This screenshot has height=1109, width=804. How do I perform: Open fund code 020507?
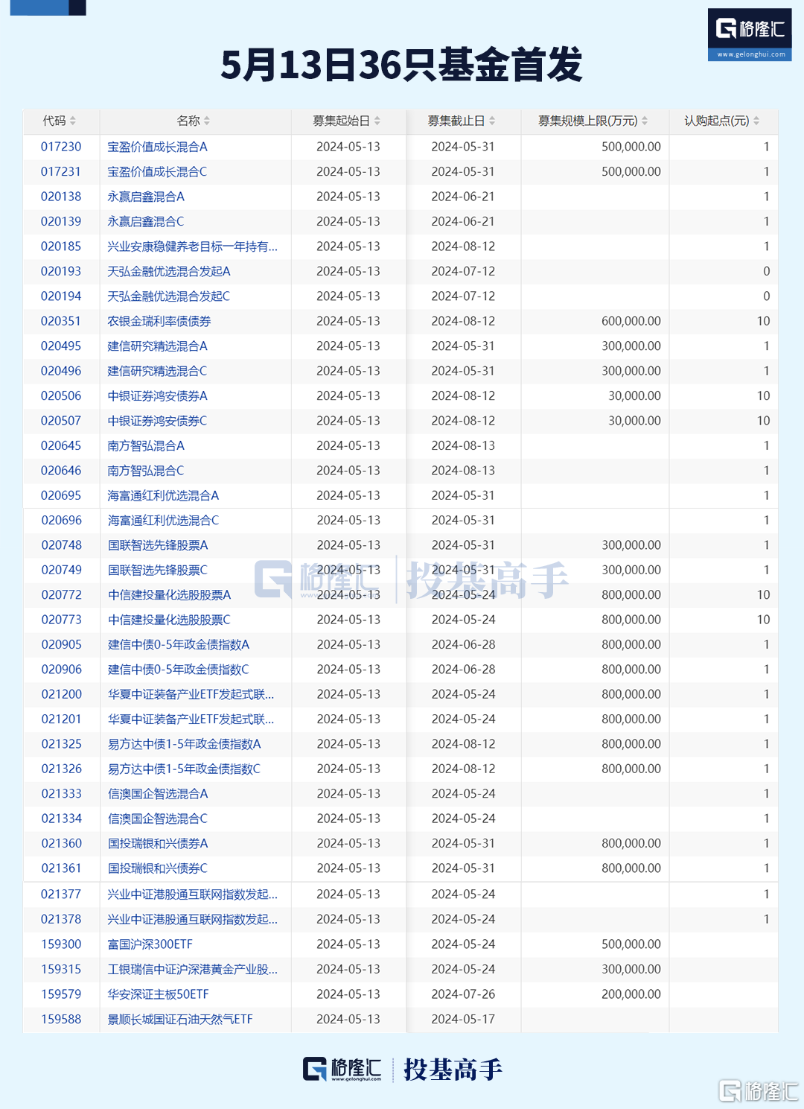click(x=61, y=421)
